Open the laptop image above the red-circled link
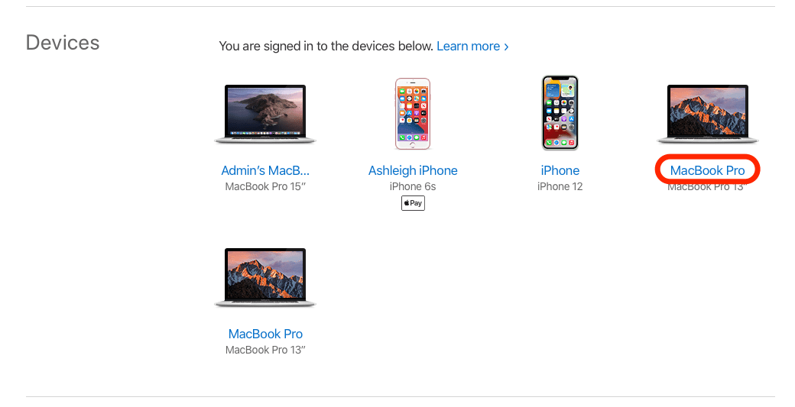This screenshot has height=407, width=795. pyautogui.click(x=707, y=114)
